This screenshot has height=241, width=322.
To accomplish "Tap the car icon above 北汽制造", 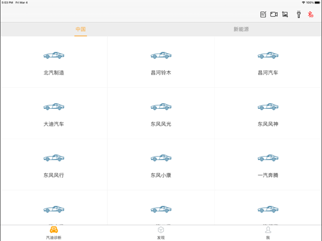I will [54, 55].
